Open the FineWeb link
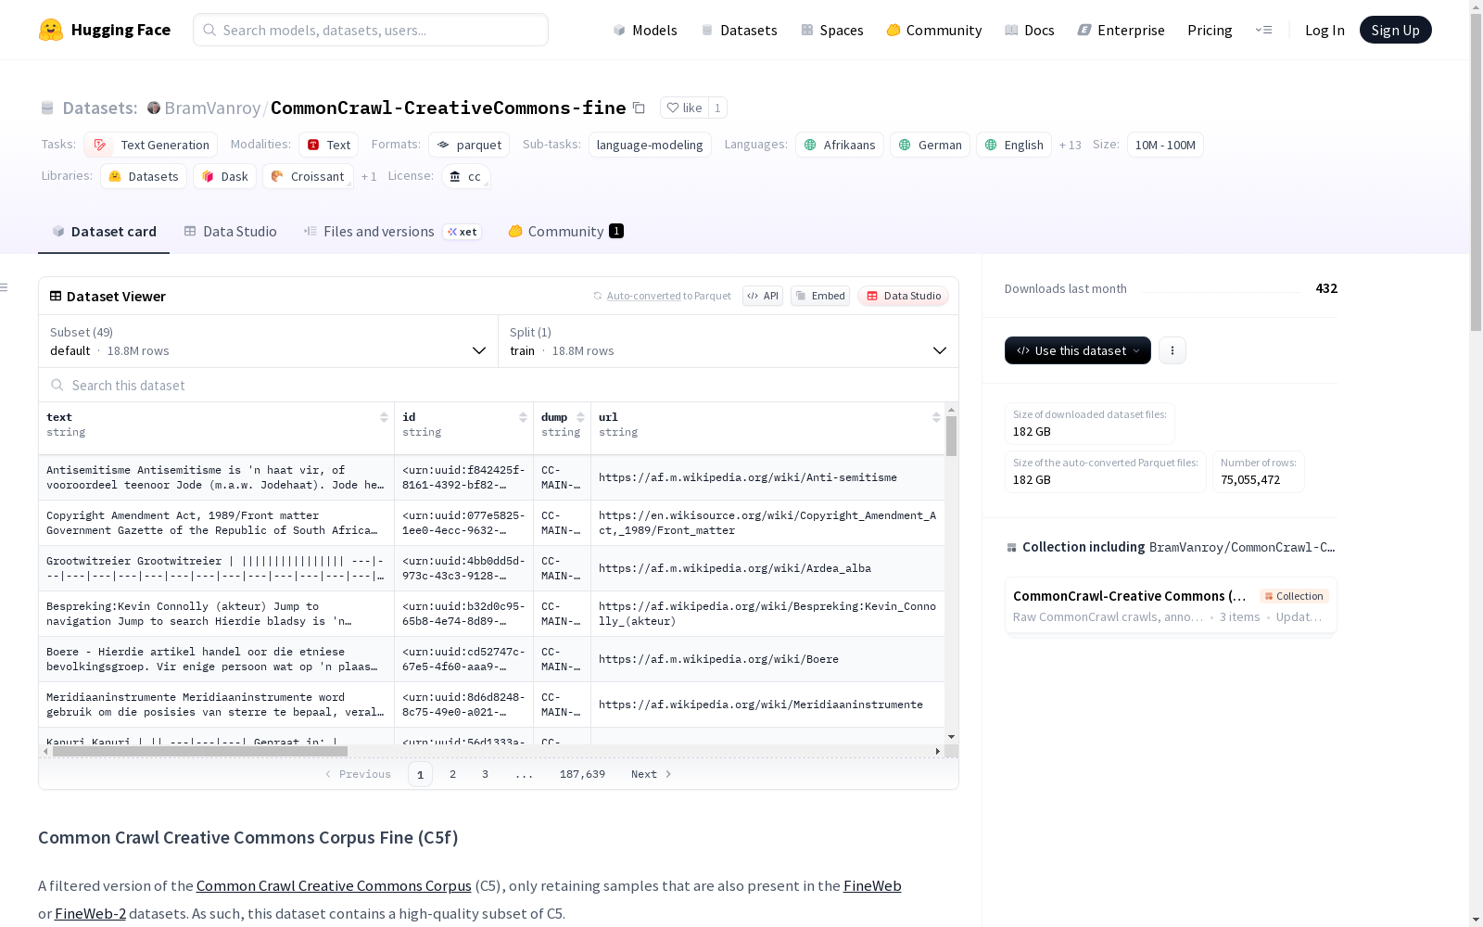This screenshot has width=1483, height=927. (x=872, y=885)
